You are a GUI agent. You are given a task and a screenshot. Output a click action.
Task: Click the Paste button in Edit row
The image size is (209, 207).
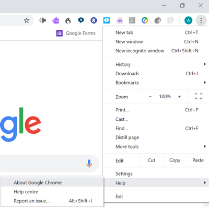click(198, 160)
